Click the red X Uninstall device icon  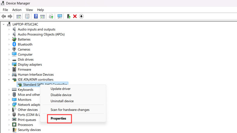coord(75,16)
